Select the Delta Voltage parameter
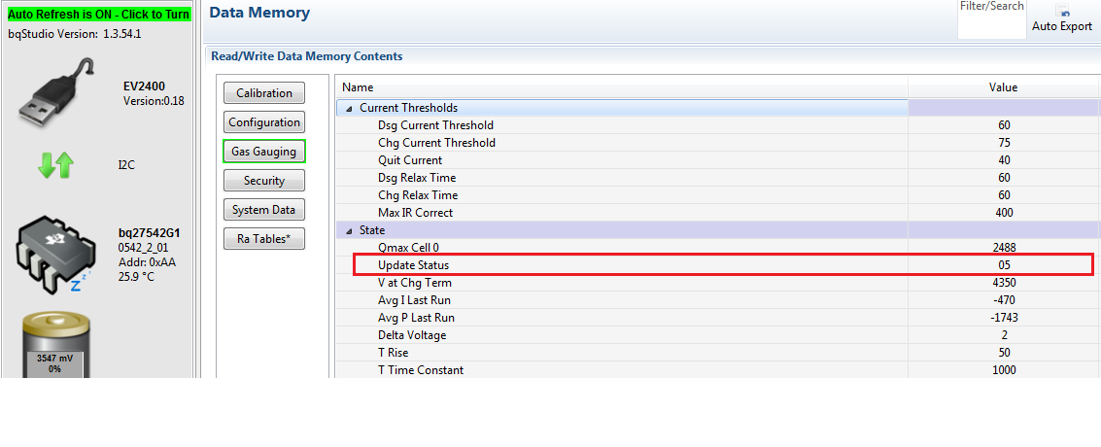This screenshot has width=1101, height=447. (x=411, y=335)
